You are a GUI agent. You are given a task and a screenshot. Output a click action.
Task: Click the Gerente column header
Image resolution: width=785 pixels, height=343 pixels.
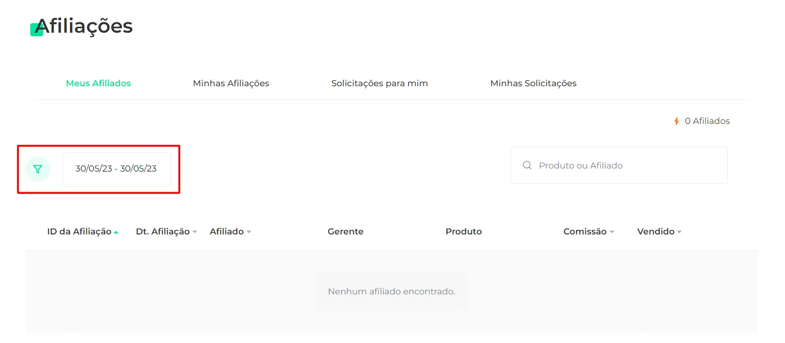(x=346, y=231)
